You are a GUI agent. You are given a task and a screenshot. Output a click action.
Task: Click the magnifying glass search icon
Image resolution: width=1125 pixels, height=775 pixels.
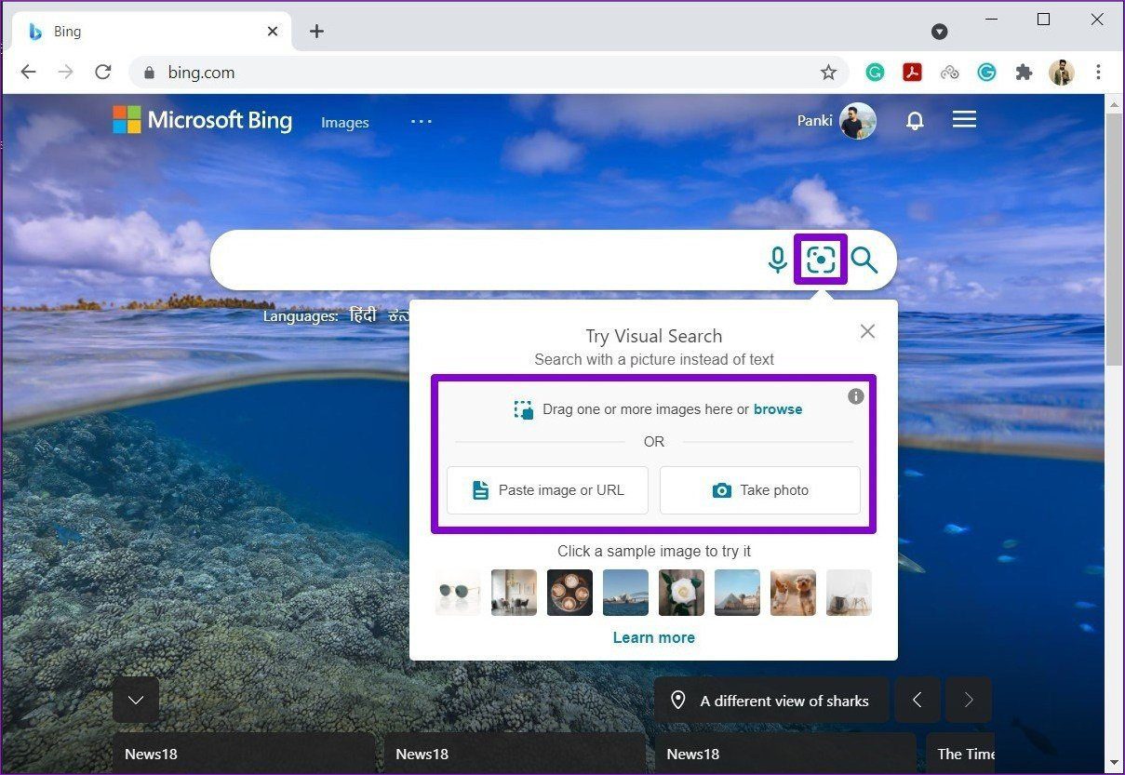[x=864, y=260]
